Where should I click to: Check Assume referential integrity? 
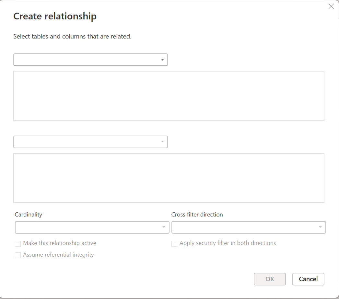pos(18,255)
